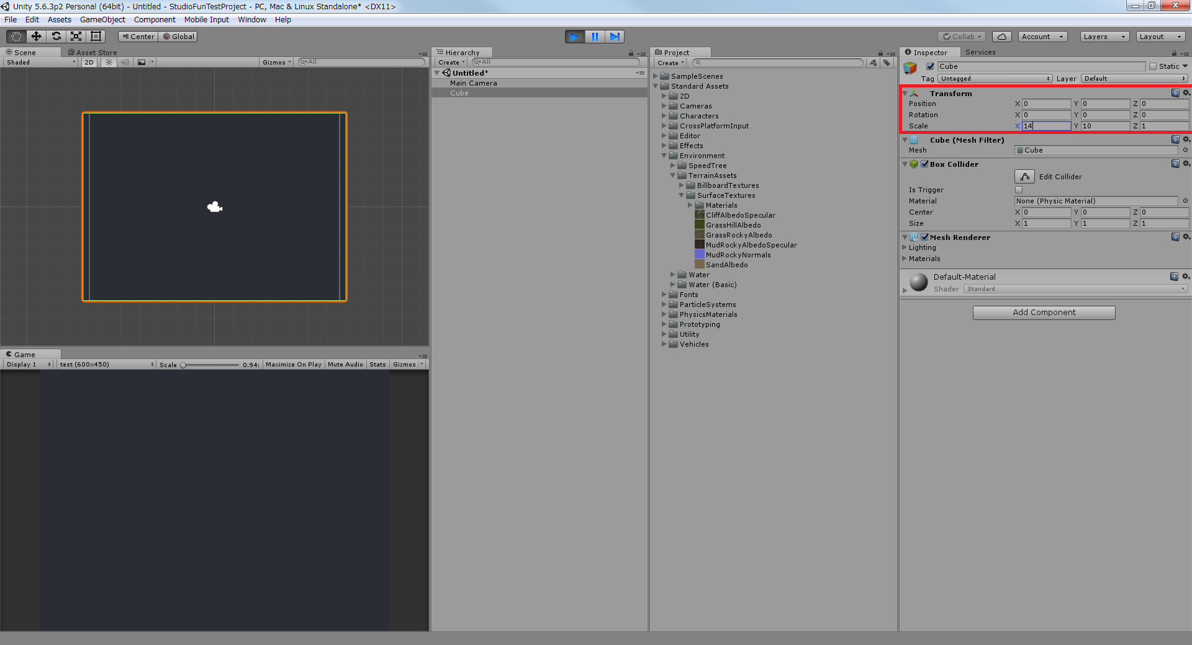Click the Cube object icon in Inspector
Screen dimensions: 1192x645
[911, 68]
